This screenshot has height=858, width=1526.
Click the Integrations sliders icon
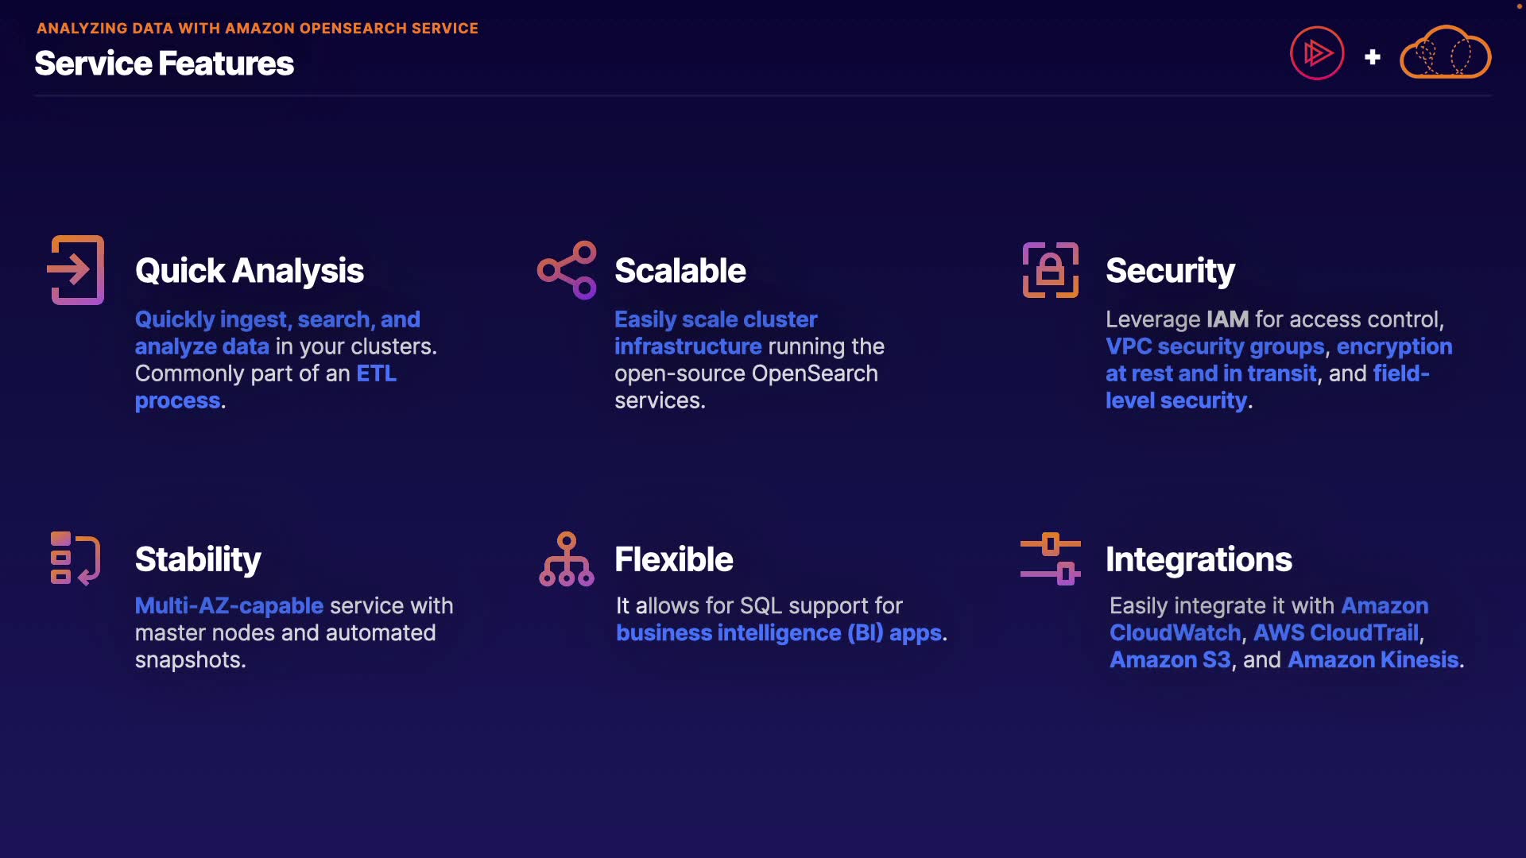pos(1050,558)
